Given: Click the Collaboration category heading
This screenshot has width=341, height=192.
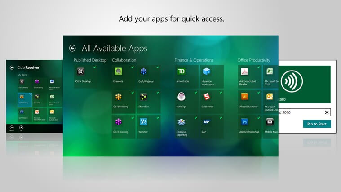Looking at the screenshot, I should (x=124, y=60).
